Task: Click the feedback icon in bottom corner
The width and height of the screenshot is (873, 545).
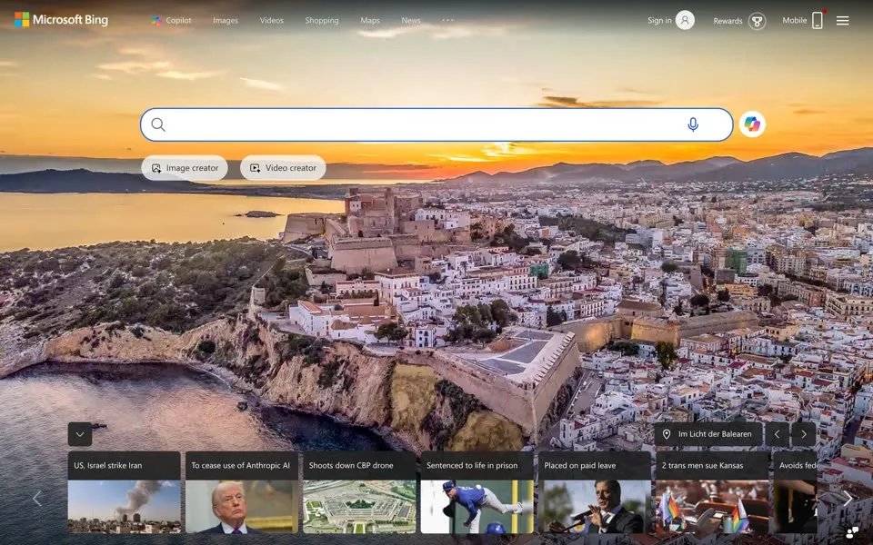Action: [x=852, y=533]
